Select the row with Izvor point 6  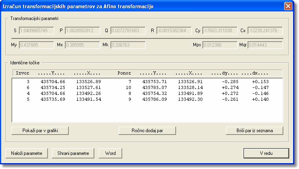point(147,87)
